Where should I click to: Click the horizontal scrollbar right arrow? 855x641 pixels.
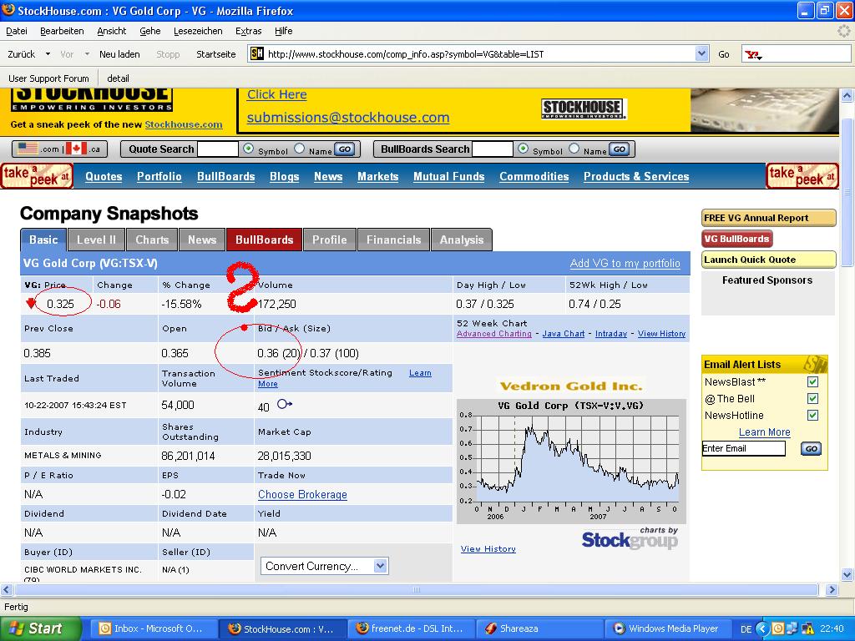click(x=832, y=589)
